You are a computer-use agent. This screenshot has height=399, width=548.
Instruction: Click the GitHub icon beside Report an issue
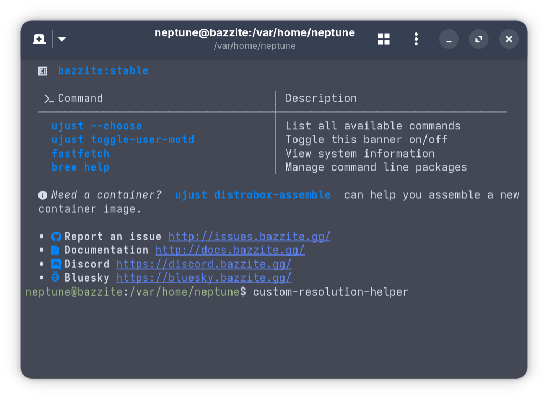click(56, 237)
